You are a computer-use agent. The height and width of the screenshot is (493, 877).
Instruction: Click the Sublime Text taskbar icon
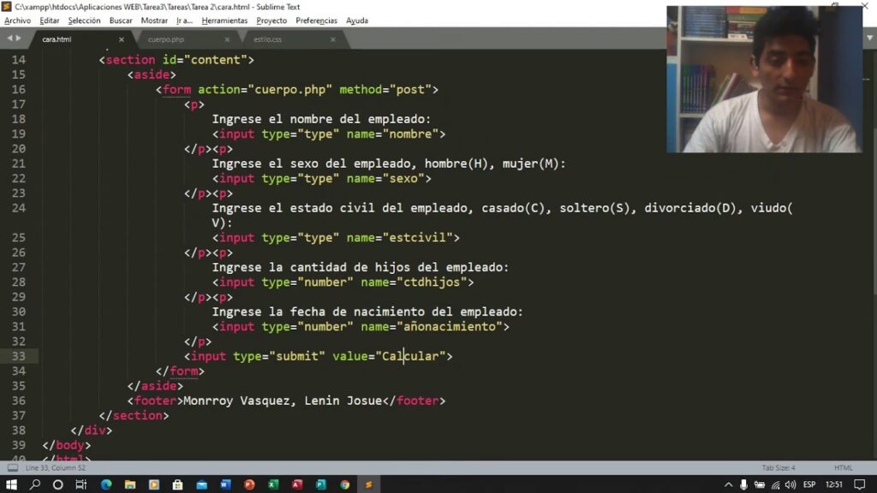(368, 484)
